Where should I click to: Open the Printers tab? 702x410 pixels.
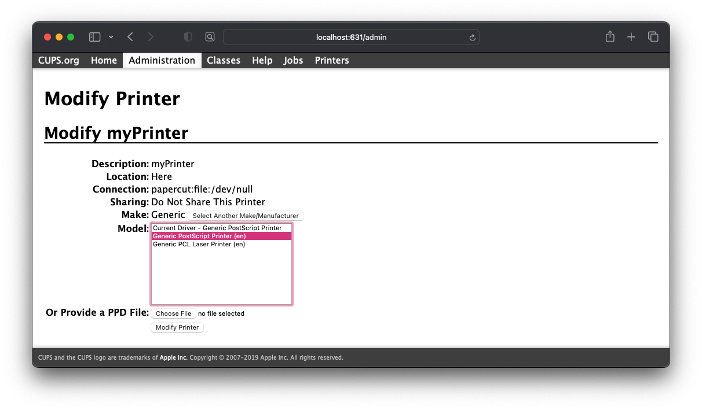click(x=332, y=60)
